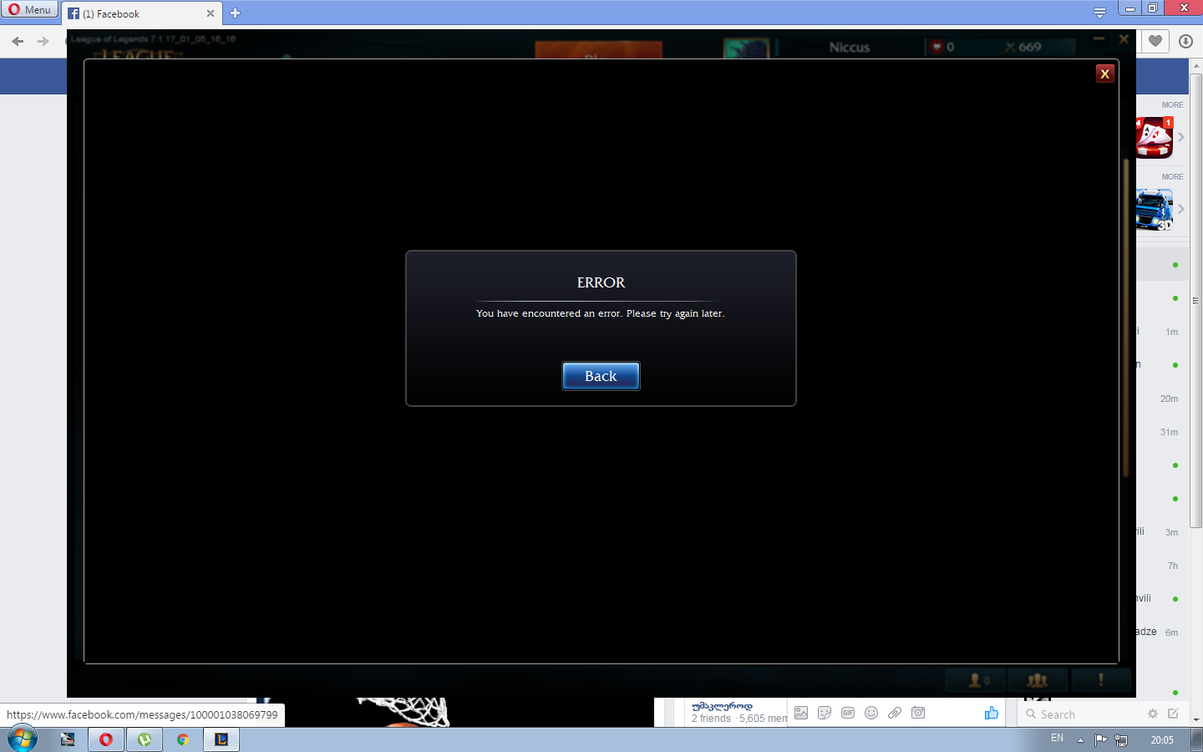Open the group icon on League bottom bar

1038,680
